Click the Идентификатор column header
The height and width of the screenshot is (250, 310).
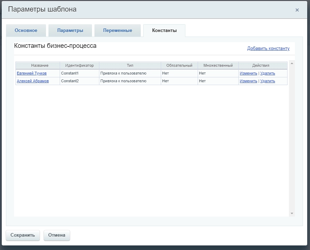pyautogui.click(x=79, y=66)
